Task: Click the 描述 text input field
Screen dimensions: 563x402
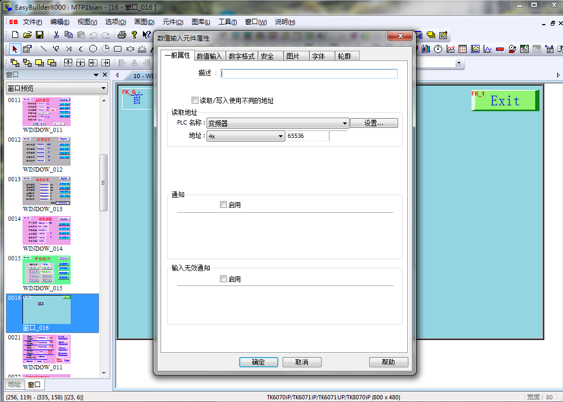Action: tap(309, 74)
